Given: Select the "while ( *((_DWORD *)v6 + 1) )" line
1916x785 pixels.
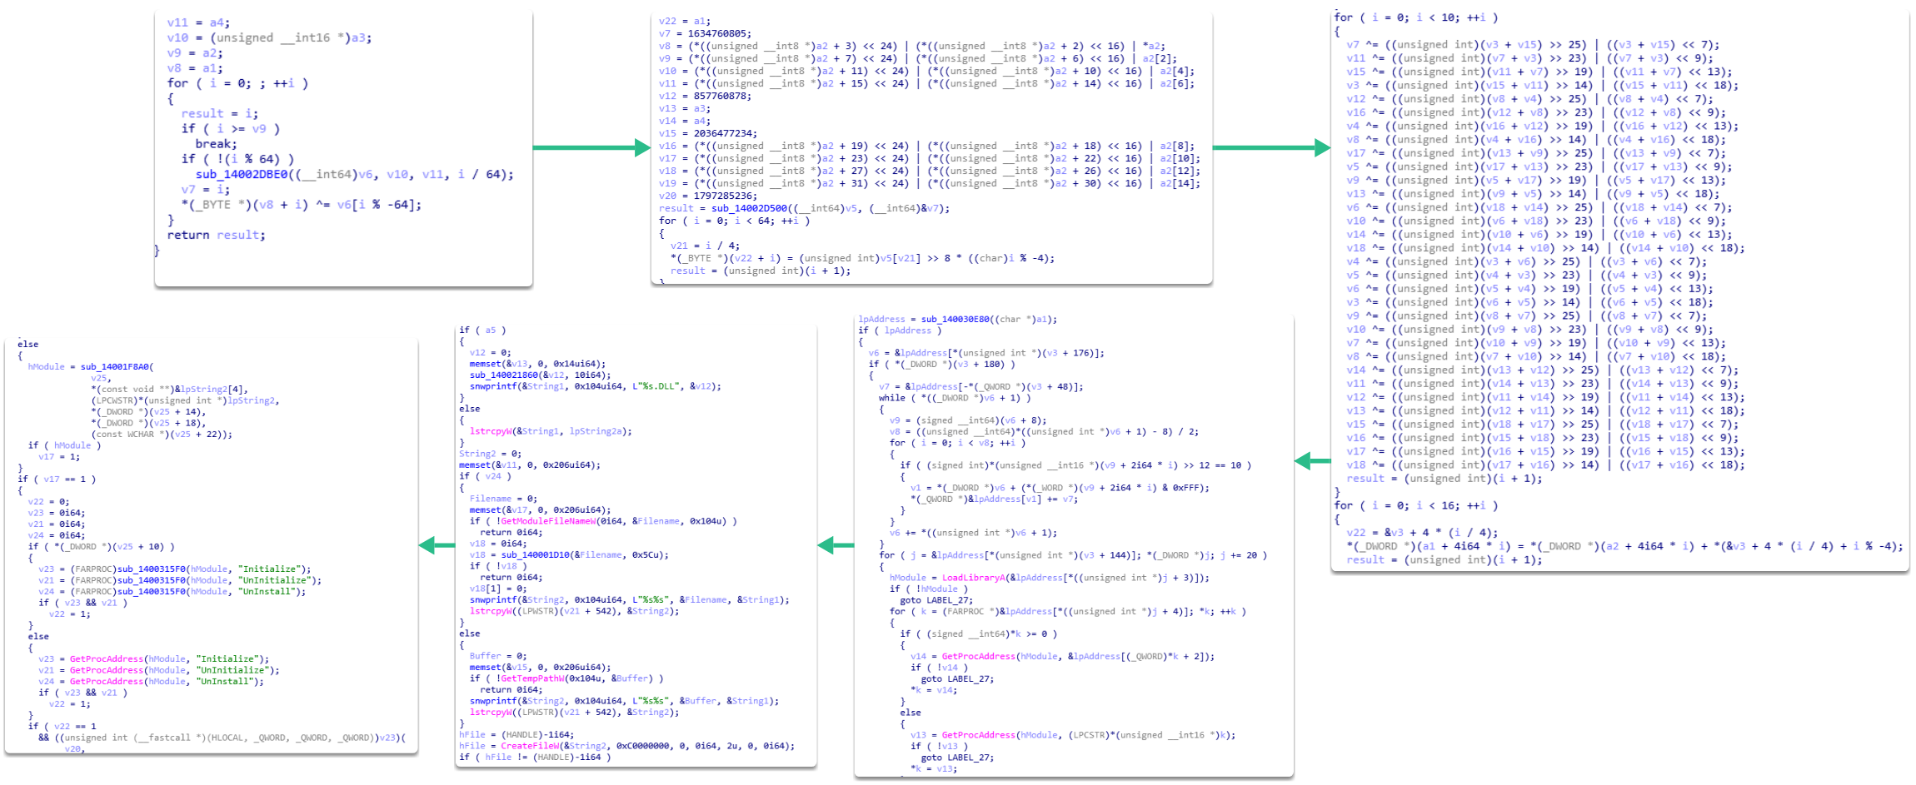Looking at the screenshot, I should (x=953, y=398).
